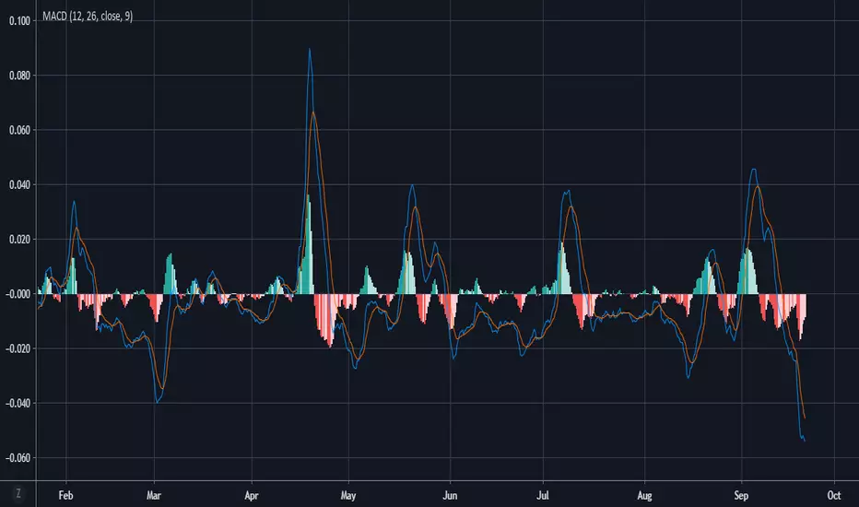Click the Aug label on time axis
The image size is (859, 507).
click(x=645, y=496)
